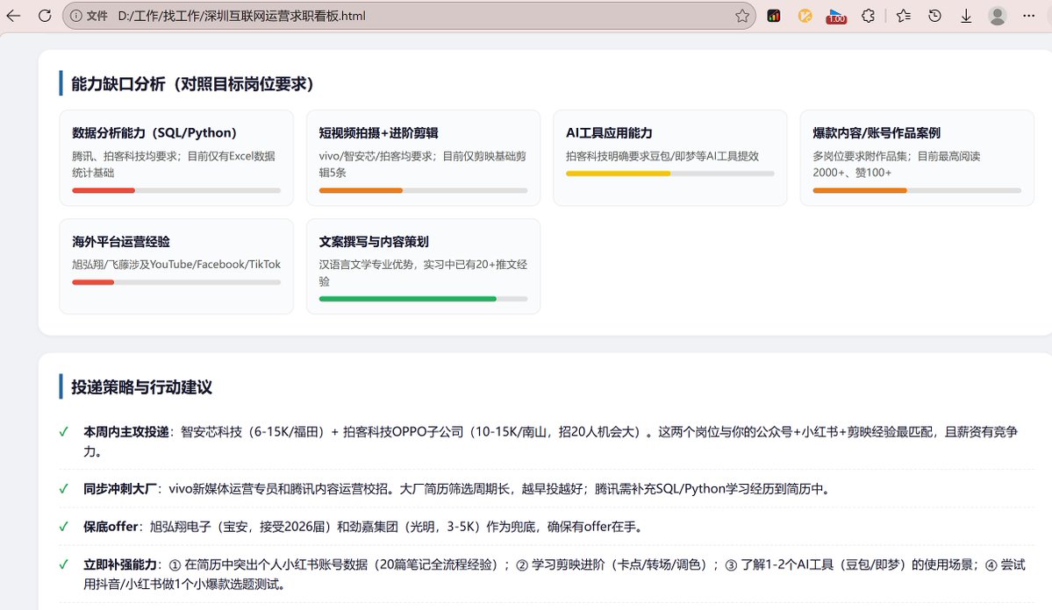Click the text 拍客科技明确要求豆包/即梦等AI工具提效

point(662,155)
